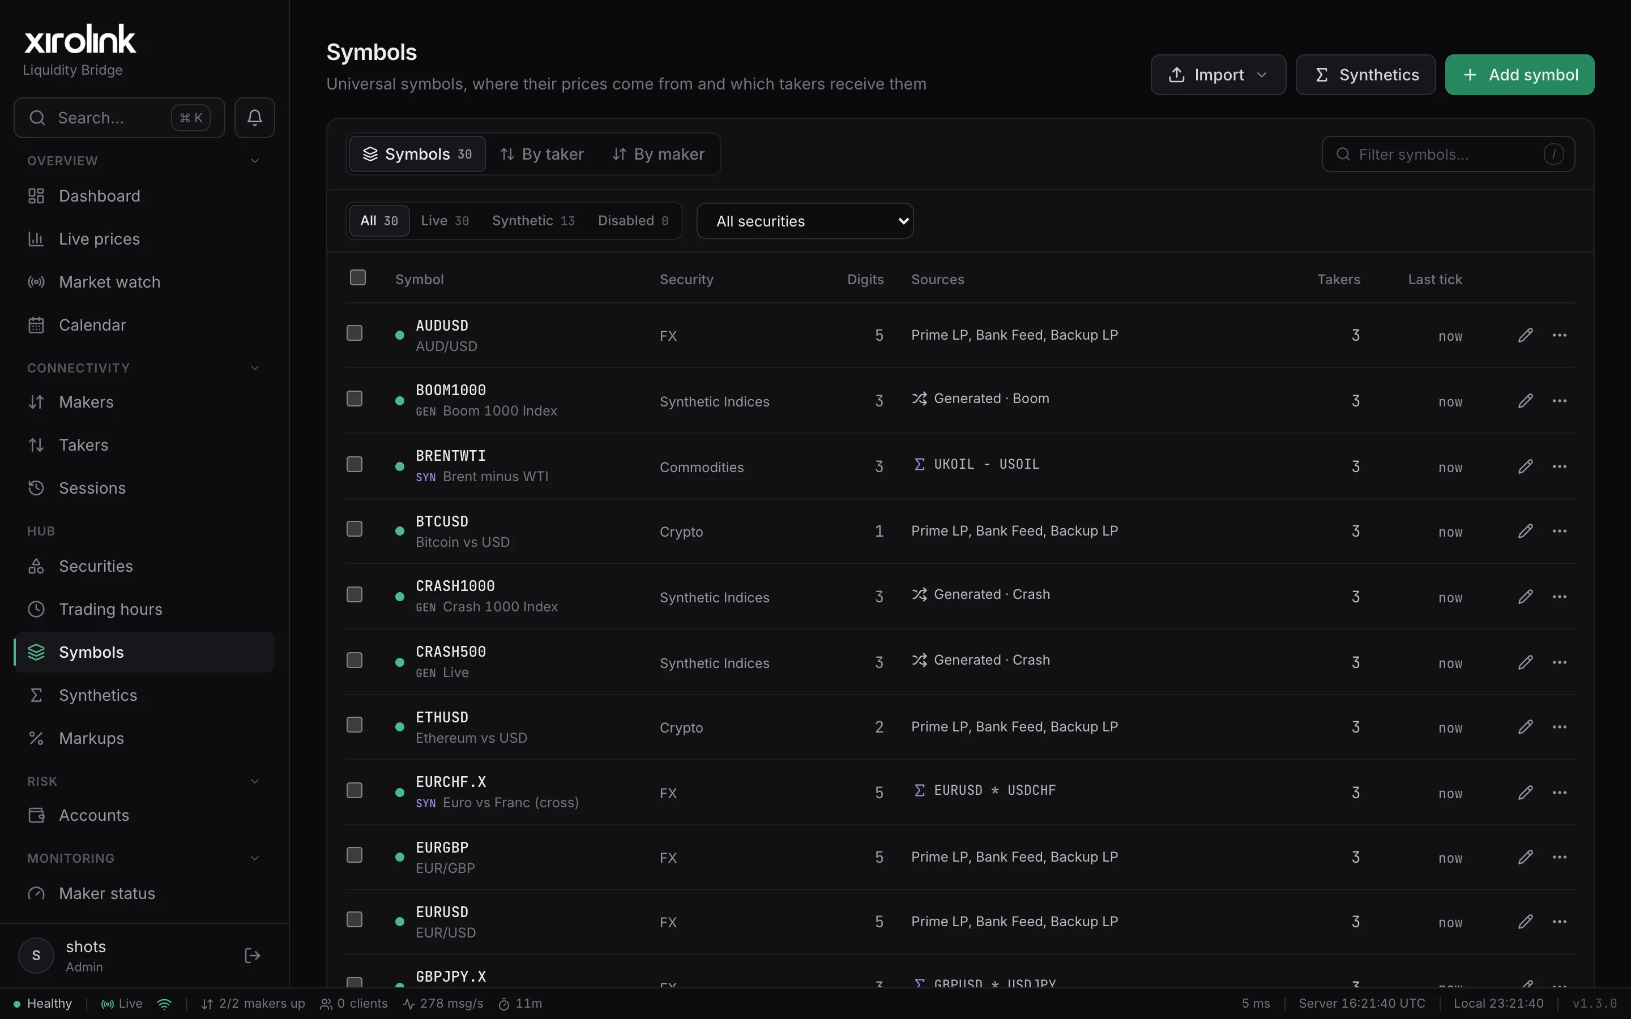
Task: Open Accounts in the sidebar
Action: coord(144,815)
